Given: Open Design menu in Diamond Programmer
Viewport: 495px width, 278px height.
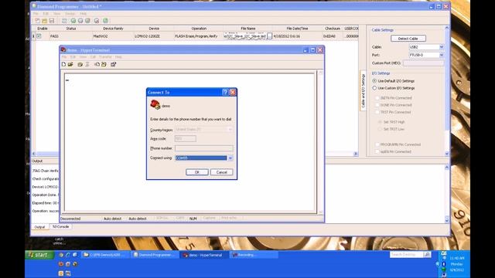Looking at the screenshot, I should pyautogui.click(x=70, y=14).
